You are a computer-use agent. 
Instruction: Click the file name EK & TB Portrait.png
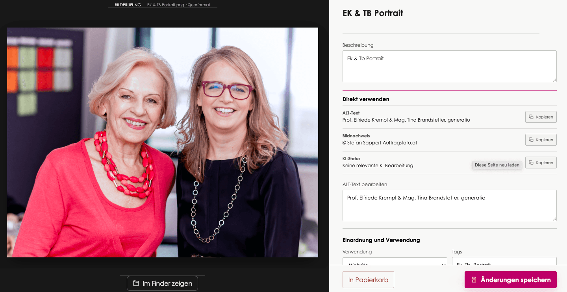(166, 5)
